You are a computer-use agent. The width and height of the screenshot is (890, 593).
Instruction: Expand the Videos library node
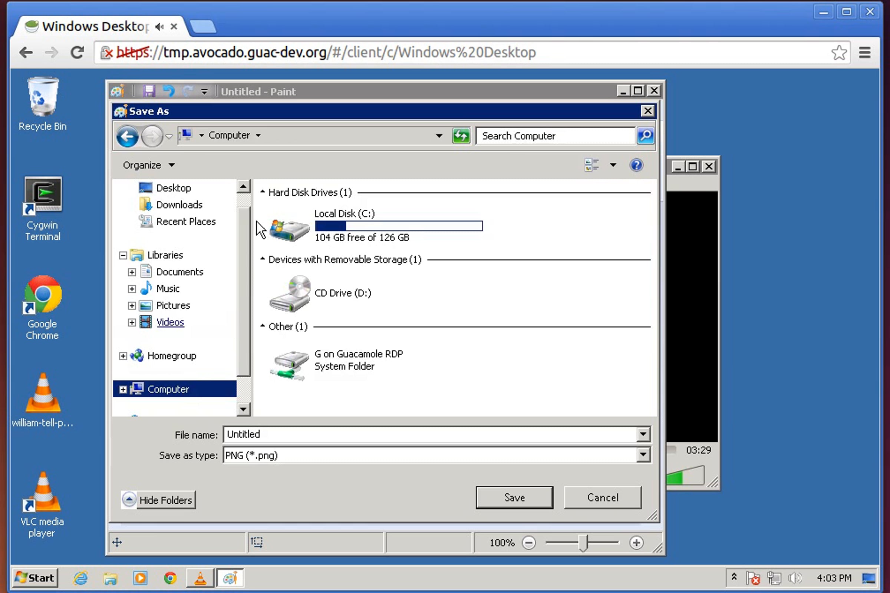pos(132,322)
